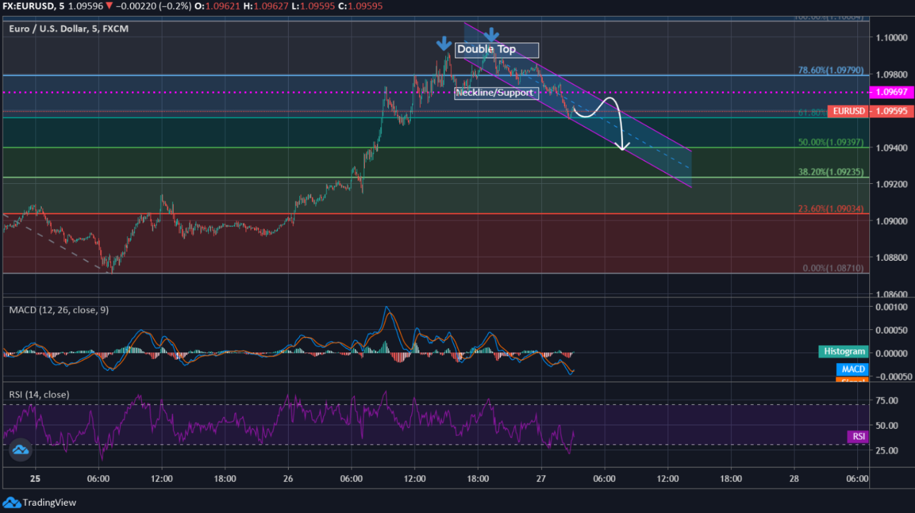The image size is (915, 513).
Task: Select the 23.60% Fibonacci level label
Action: [x=831, y=209]
